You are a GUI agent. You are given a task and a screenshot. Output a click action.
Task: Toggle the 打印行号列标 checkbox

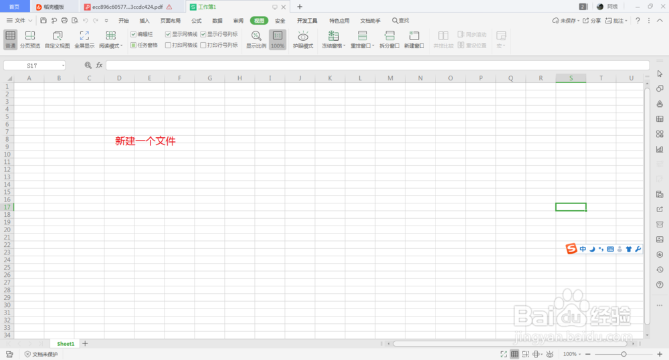tap(203, 45)
